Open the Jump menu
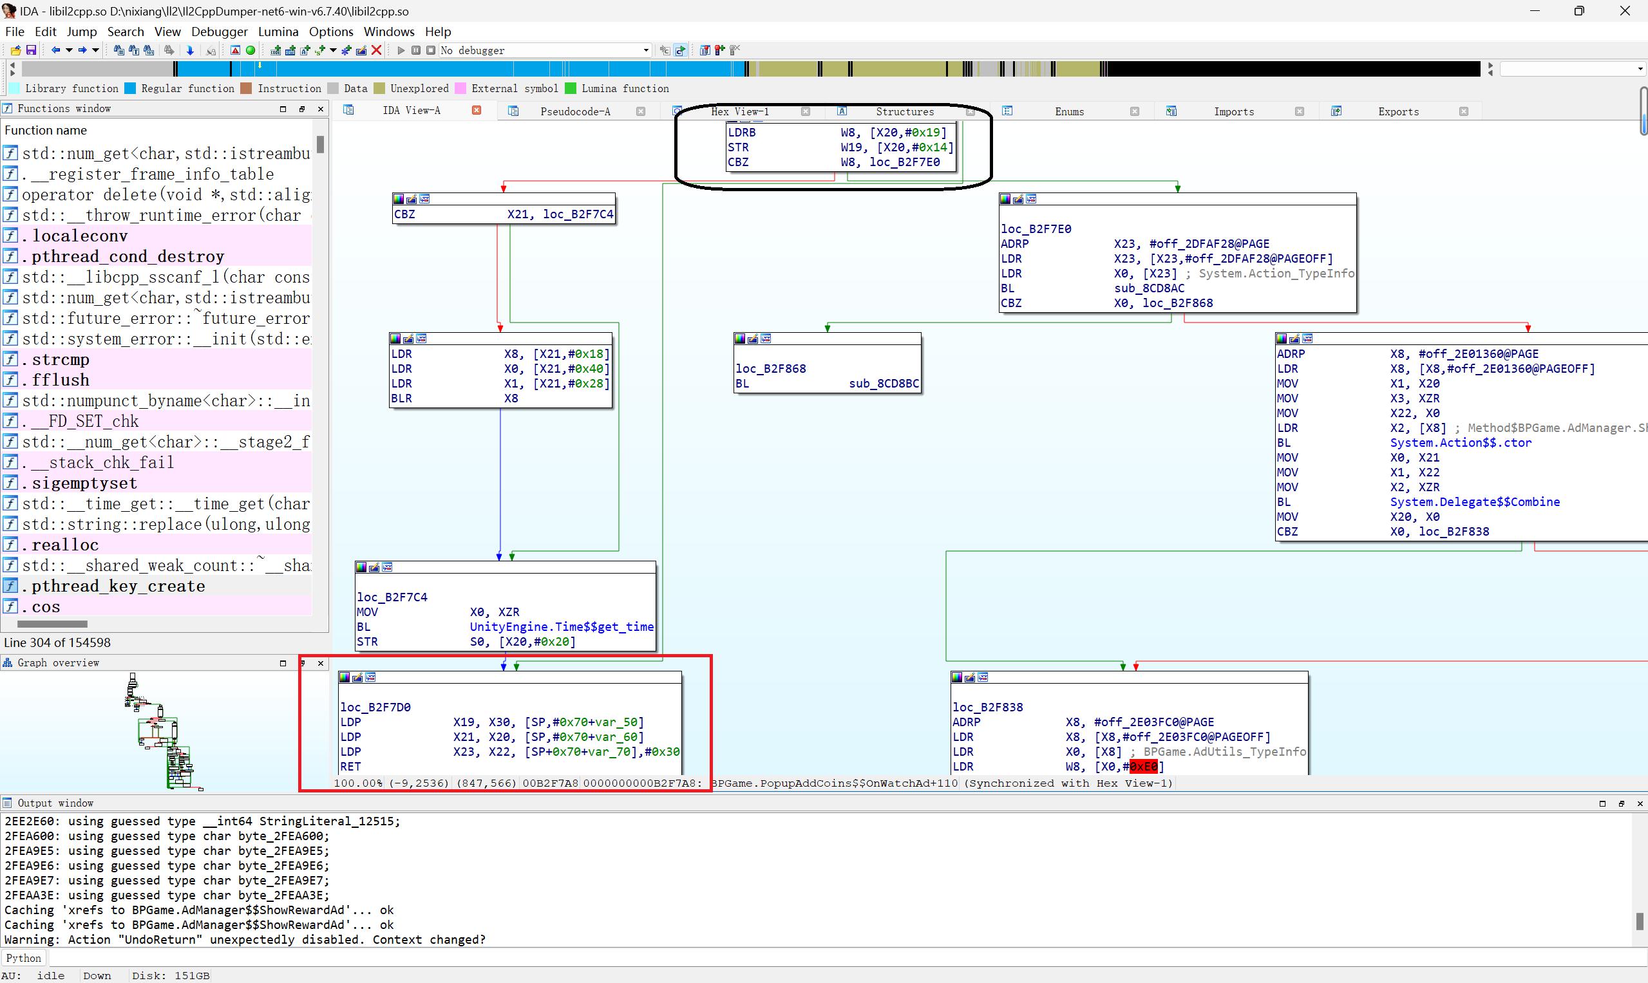1648x983 pixels. (x=82, y=32)
